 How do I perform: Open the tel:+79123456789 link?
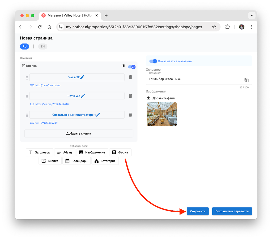pos(46,123)
